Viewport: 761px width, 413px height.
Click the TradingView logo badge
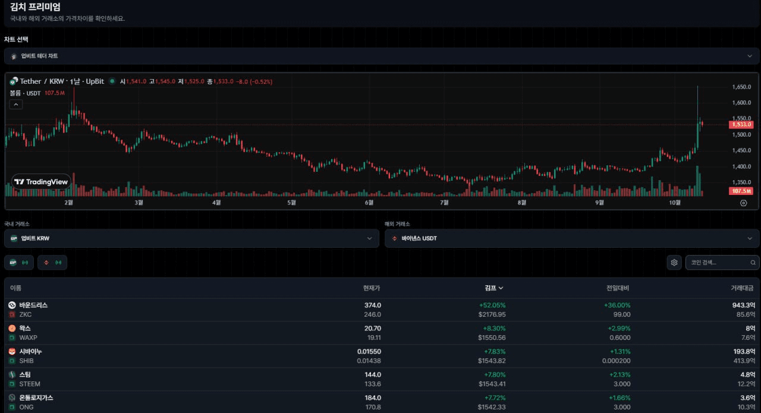pyautogui.click(x=41, y=182)
